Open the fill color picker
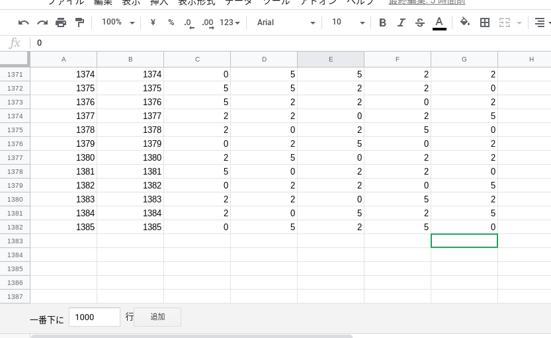Viewport: 551px width, 338px height. [x=465, y=22]
